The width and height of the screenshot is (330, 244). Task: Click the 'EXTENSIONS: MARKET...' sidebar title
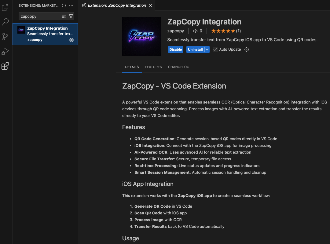pyautogui.click(x=38, y=5)
